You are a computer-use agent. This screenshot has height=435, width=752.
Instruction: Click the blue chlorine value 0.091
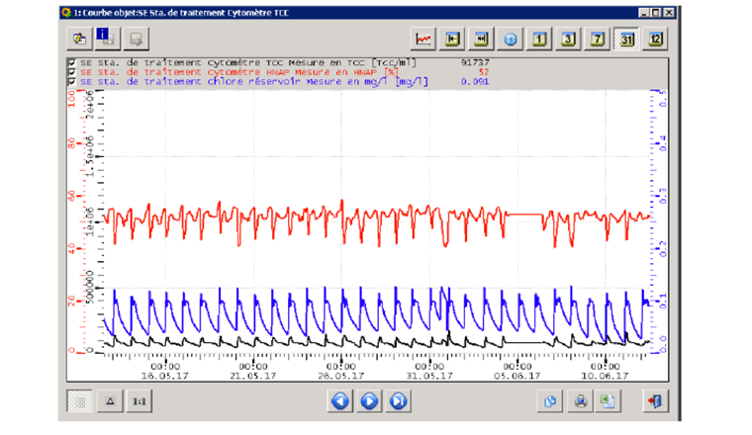[x=475, y=82]
